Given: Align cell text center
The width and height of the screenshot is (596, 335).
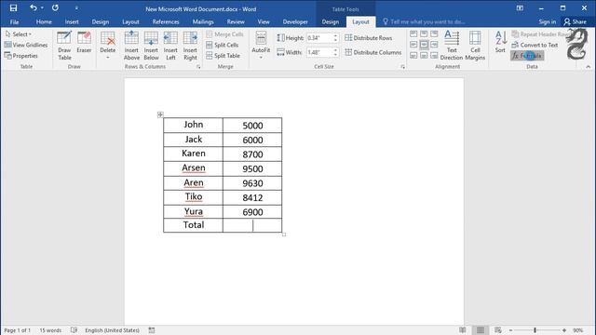Looking at the screenshot, I should point(424,45).
